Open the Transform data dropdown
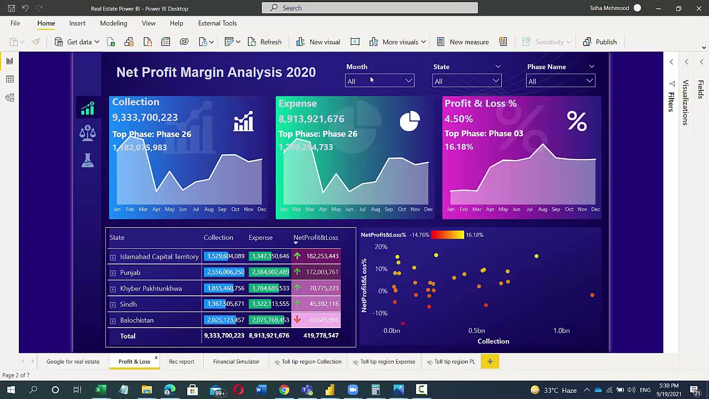Viewport: 709px width, 399px height. click(232, 42)
